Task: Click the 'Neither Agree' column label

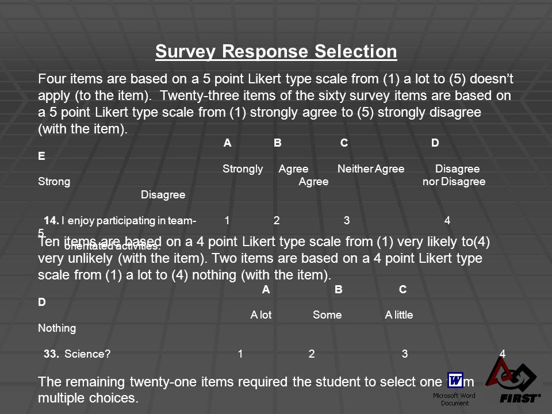Action: point(371,169)
